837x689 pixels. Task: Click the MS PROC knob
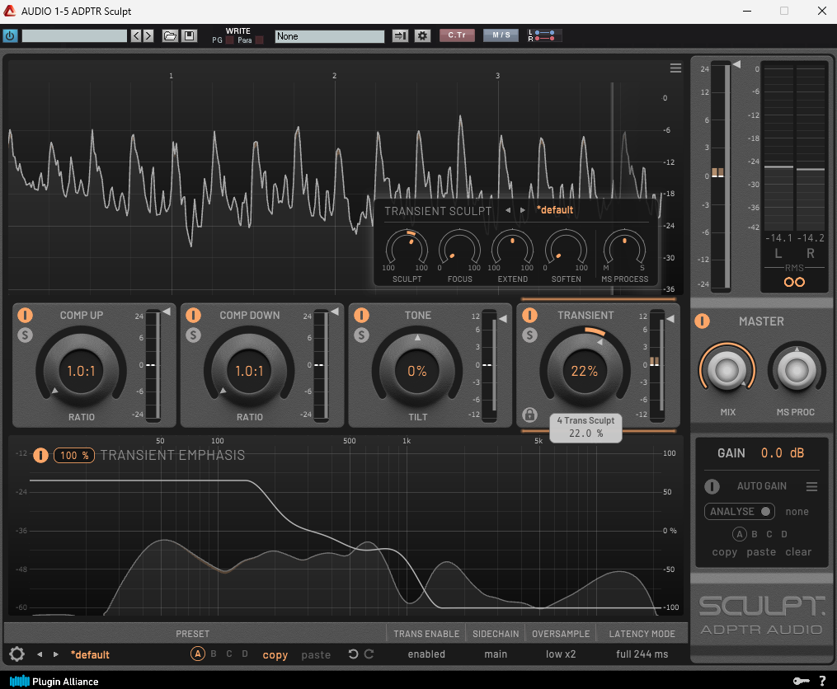[x=796, y=371]
